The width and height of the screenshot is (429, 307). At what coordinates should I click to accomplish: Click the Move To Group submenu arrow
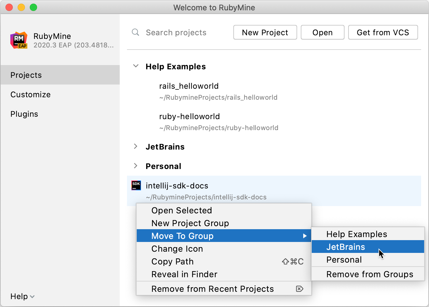pos(305,236)
